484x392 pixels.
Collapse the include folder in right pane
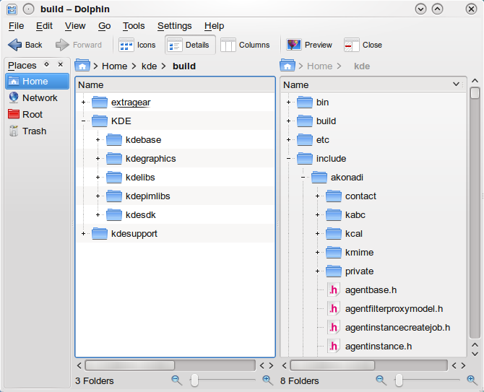(289, 159)
